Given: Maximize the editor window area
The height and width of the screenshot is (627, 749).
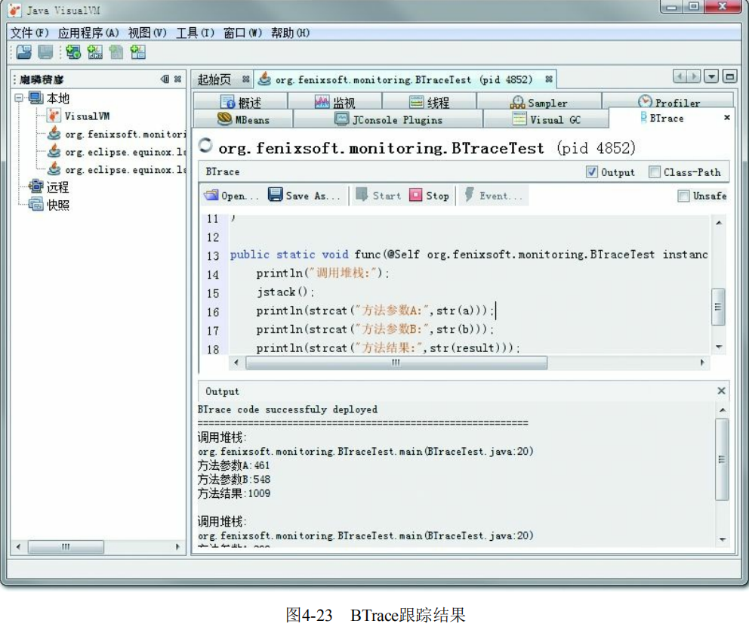Looking at the screenshot, I should [x=729, y=76].
